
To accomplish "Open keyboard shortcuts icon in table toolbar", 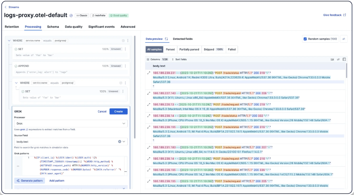I will [x=332, y=60].
